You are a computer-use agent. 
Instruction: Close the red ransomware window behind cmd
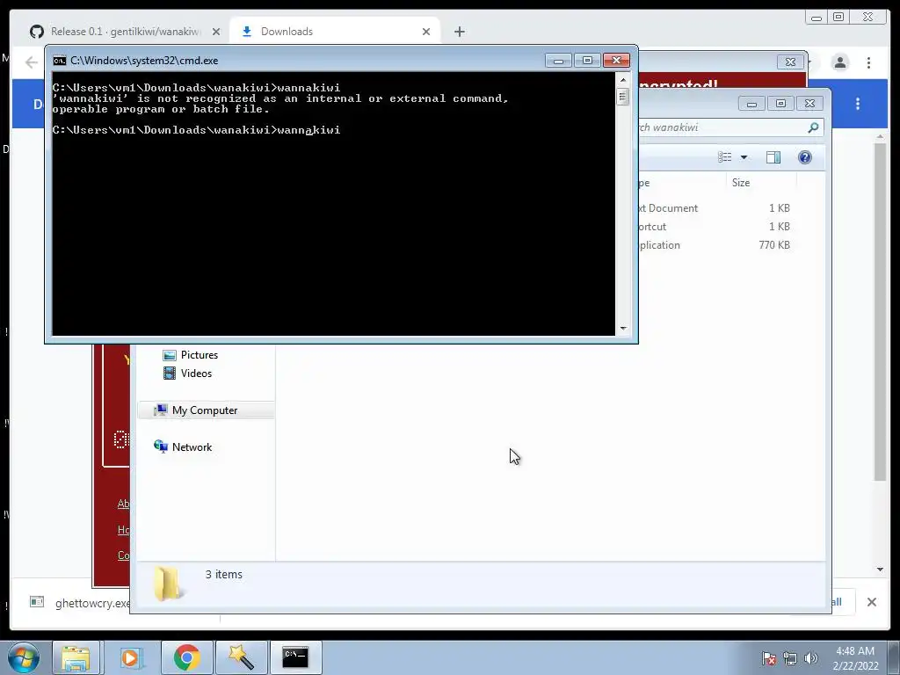point(790,62)
